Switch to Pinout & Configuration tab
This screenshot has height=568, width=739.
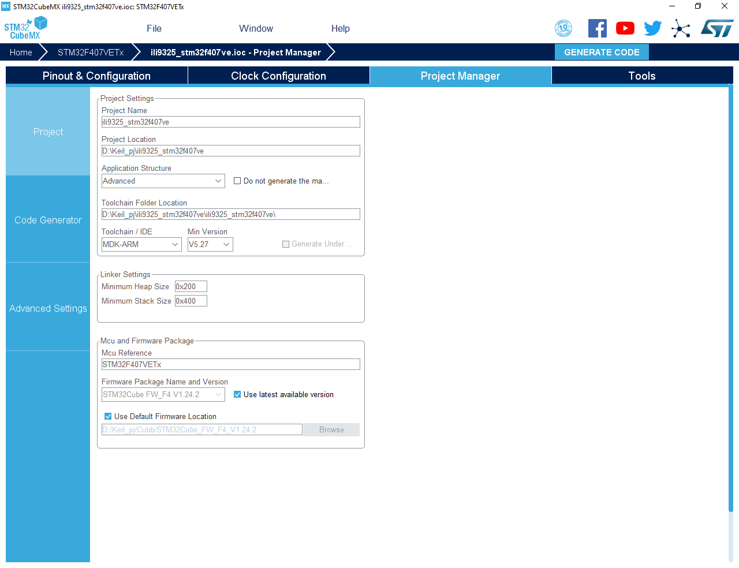coord(96,76)
